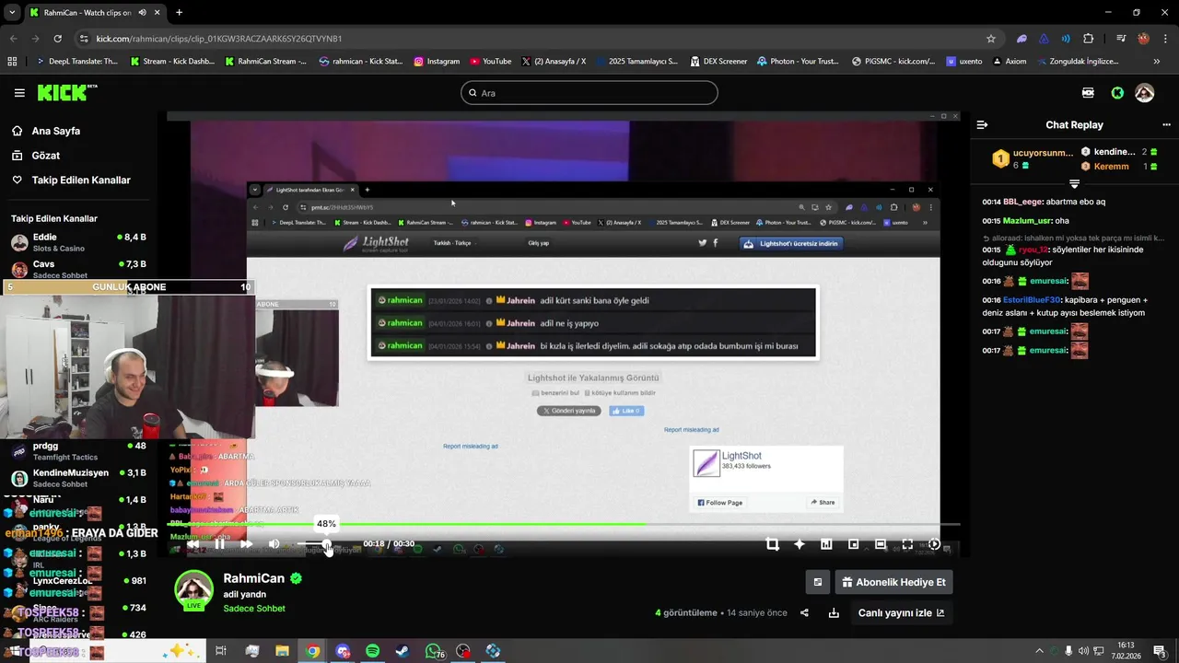Open the Chrome apps grid shortcut
Screen dimensions: 1179x663
tap(12, 62)
